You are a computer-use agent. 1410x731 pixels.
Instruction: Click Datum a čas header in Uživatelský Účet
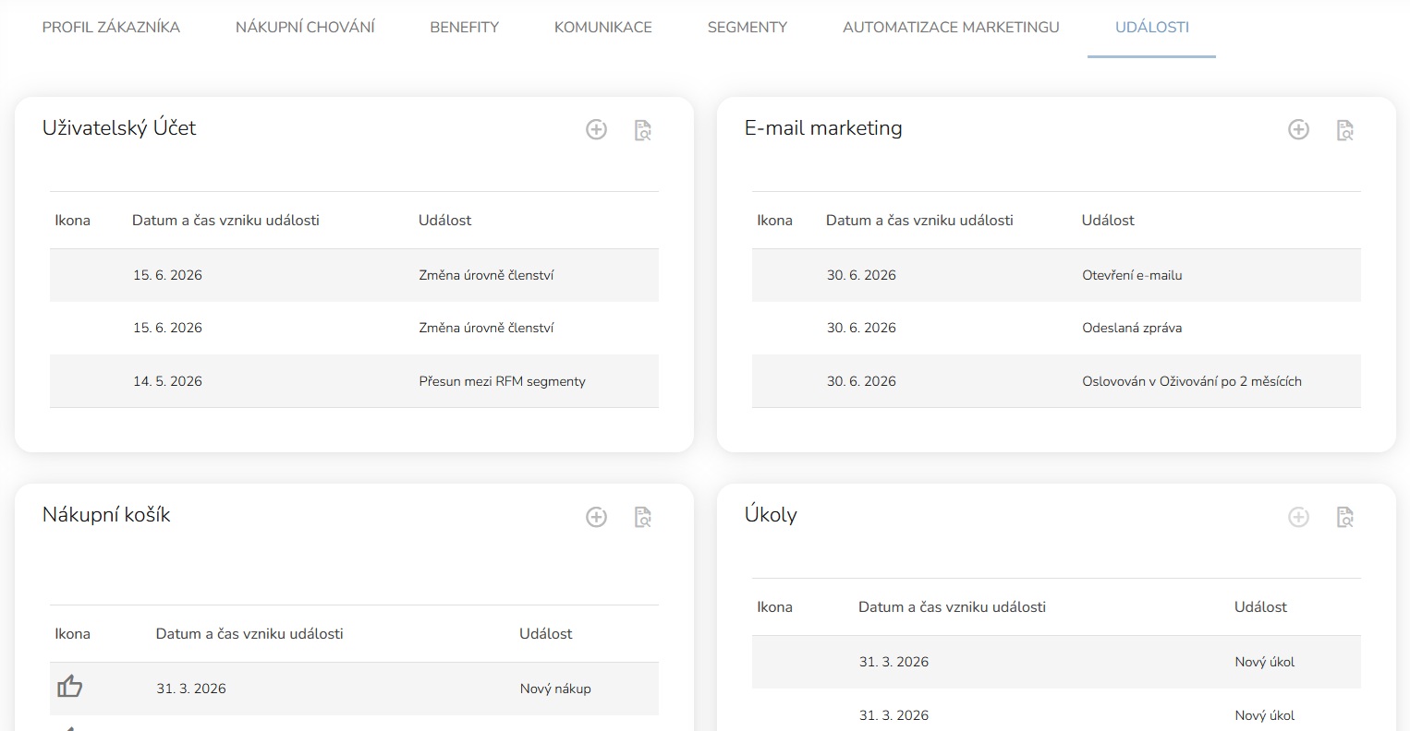coord(225,221)
